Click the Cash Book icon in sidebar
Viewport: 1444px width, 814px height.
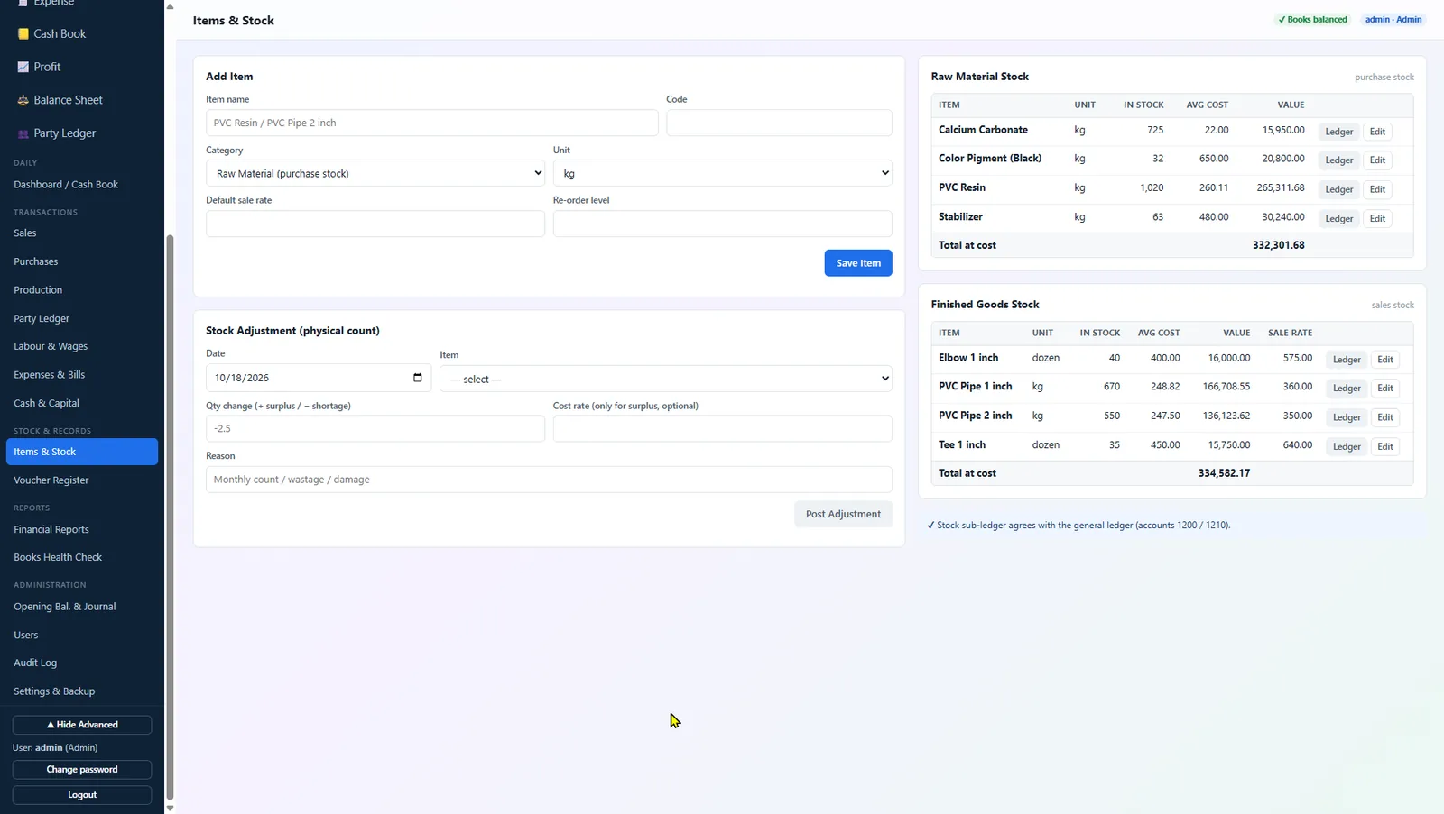[x=23, y=33]
